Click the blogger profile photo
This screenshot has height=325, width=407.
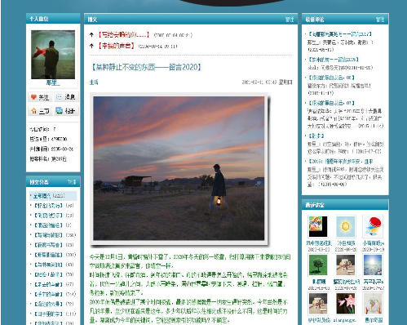pos(53,55)
